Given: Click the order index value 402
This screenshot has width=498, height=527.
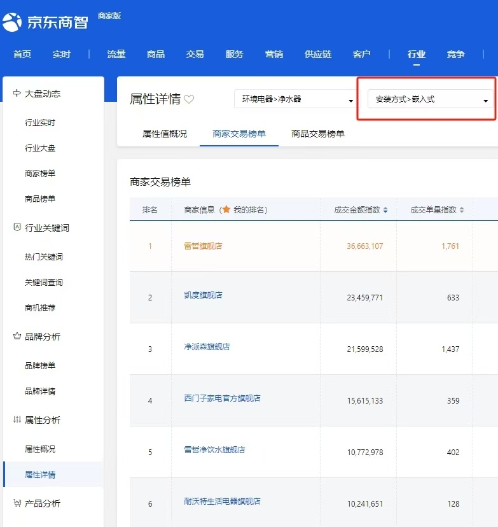Looking at the screenshot, I should pos(453,452).
